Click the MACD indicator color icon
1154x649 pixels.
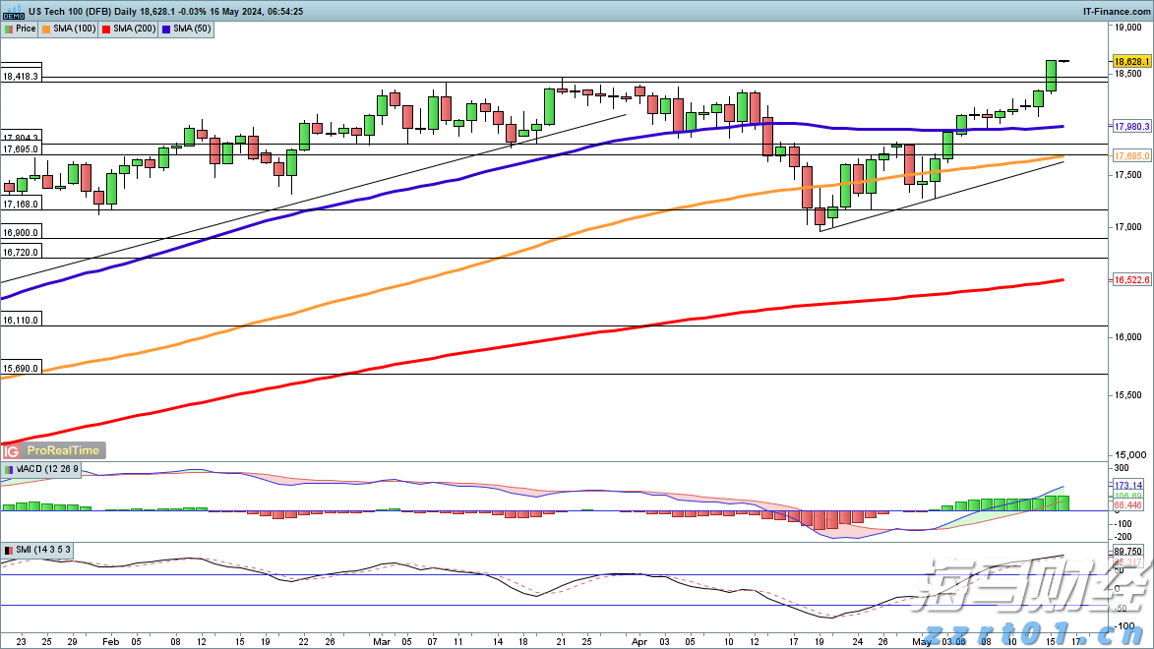[x=8, y=469]
